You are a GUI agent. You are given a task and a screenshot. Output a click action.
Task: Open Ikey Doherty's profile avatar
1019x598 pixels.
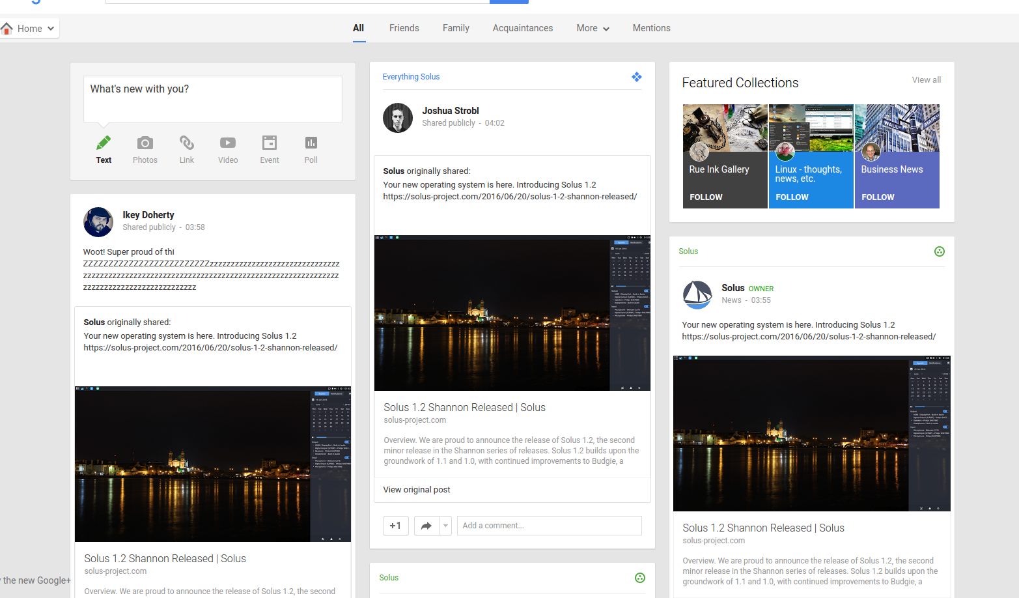(98, 222)
